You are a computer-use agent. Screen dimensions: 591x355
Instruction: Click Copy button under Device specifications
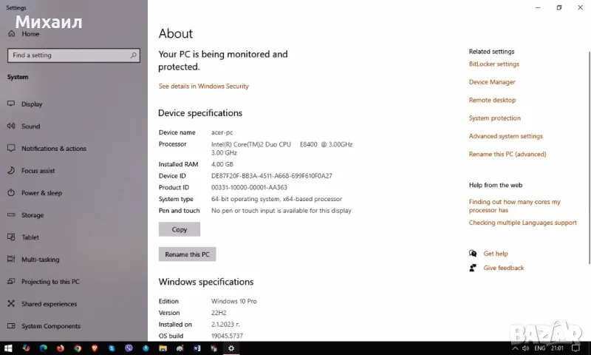180,229
